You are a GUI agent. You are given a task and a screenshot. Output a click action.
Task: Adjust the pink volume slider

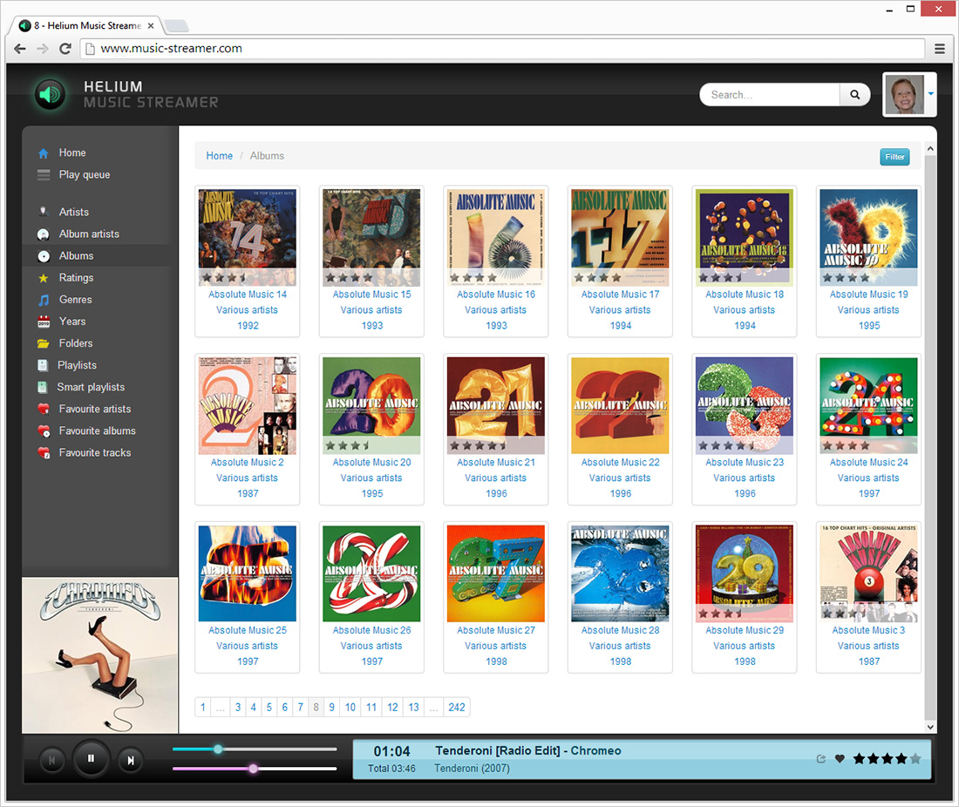click(x=253, y=769)
